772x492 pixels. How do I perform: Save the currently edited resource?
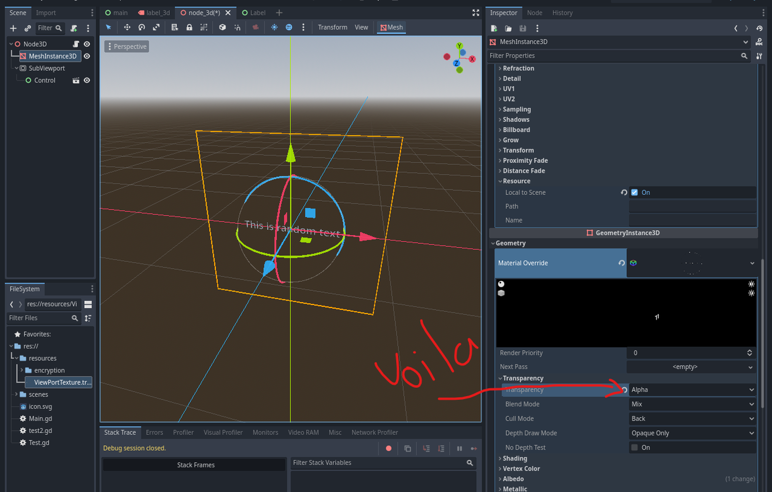(523, 28)
